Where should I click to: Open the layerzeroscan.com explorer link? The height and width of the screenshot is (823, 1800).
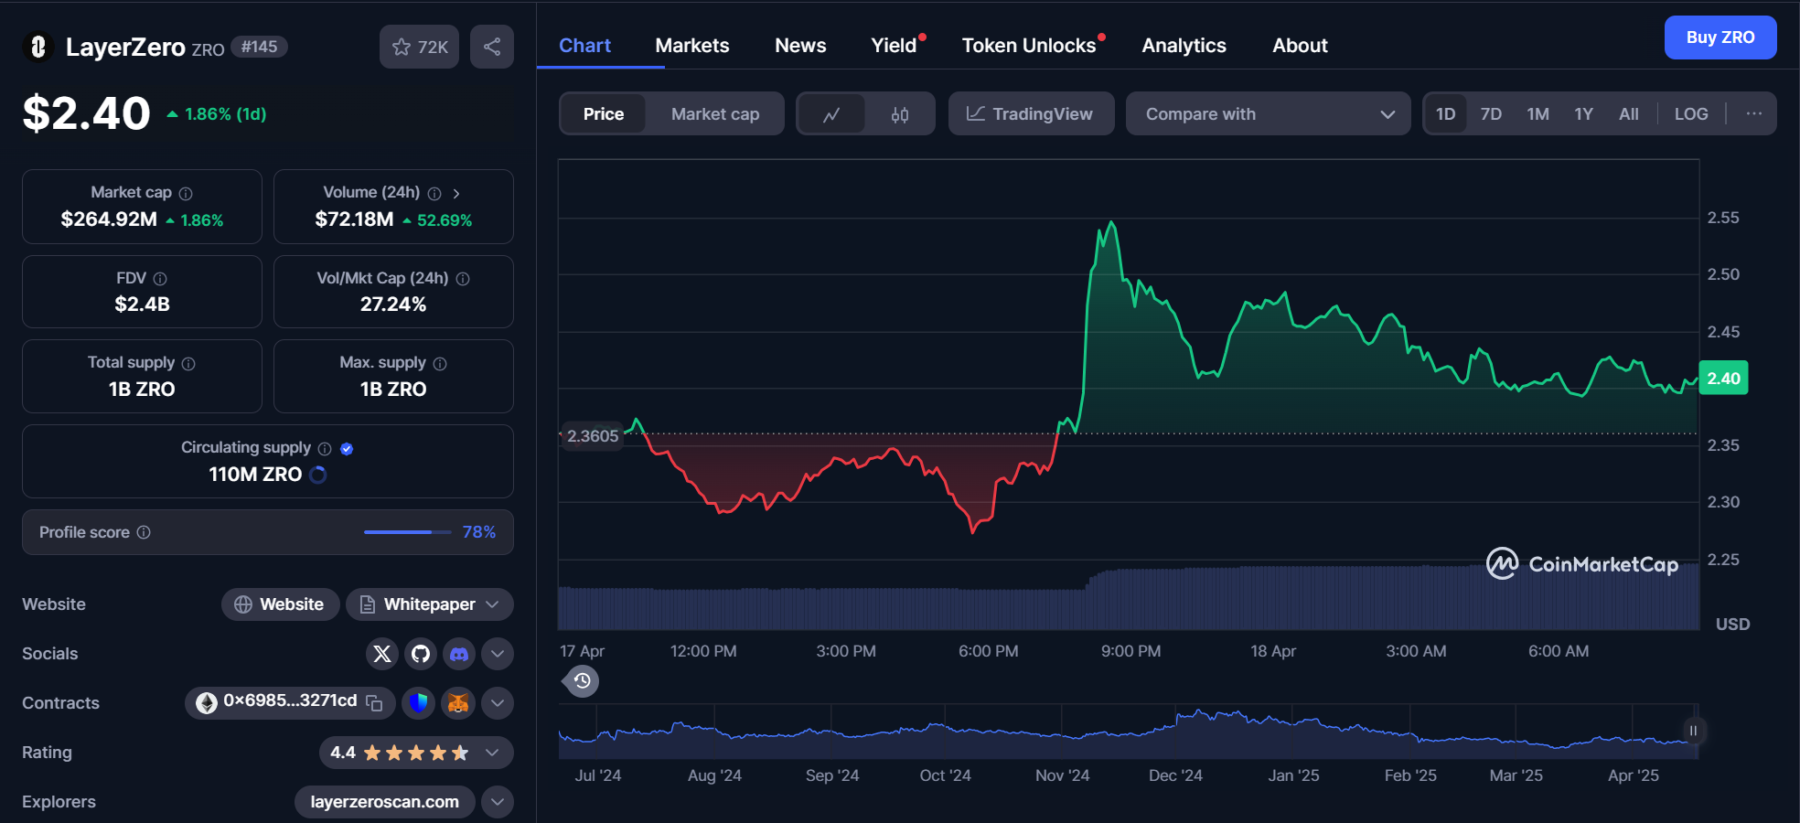click(x=384, y=802)
